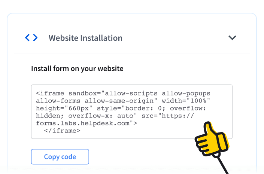Click the code brackets icon

pyautogui.click(x=31, y=38)
